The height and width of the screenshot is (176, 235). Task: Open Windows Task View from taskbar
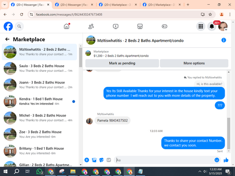coord(27,171)
